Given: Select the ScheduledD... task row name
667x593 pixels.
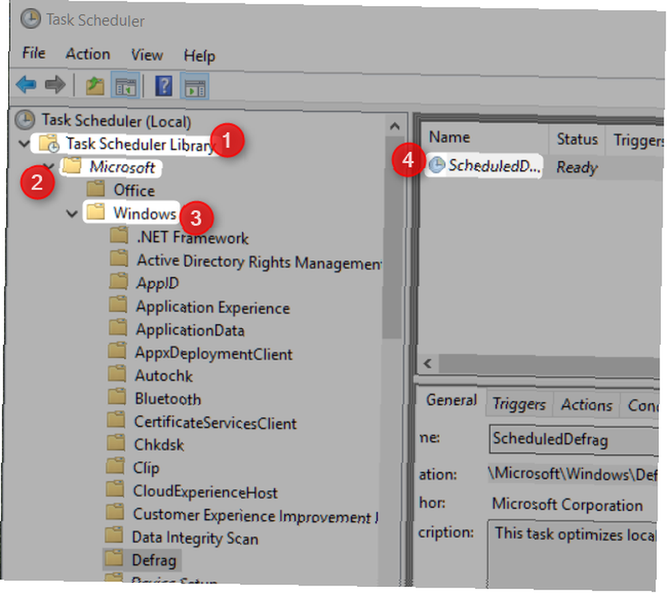Looking at the screenshot, I should [x=494, y=165].
